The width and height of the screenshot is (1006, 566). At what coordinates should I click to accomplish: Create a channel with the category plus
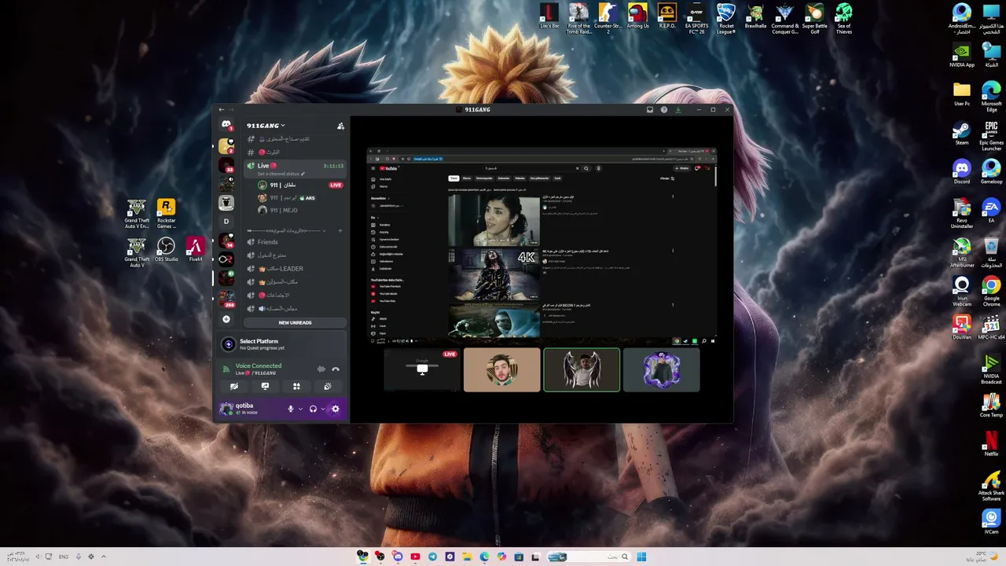(x=340, y=230)
